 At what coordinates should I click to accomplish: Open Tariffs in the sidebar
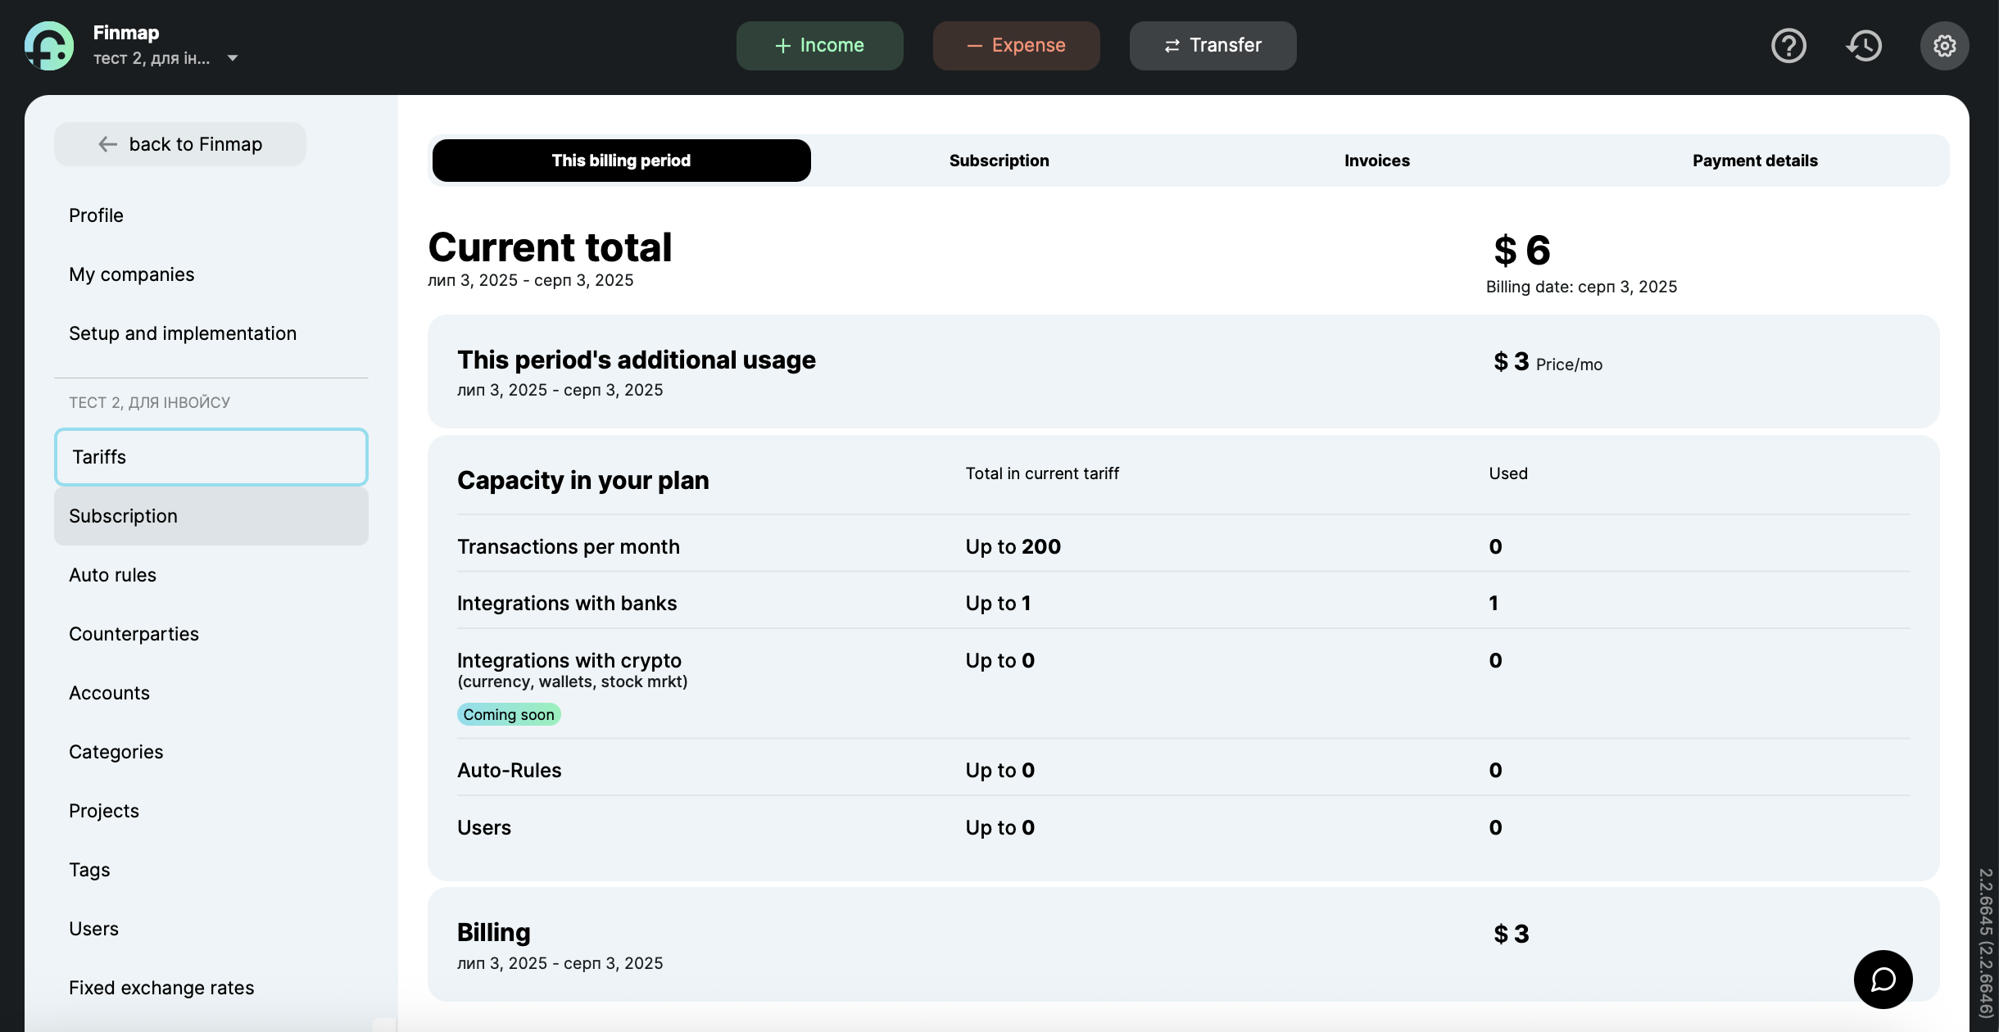[211, 457]
